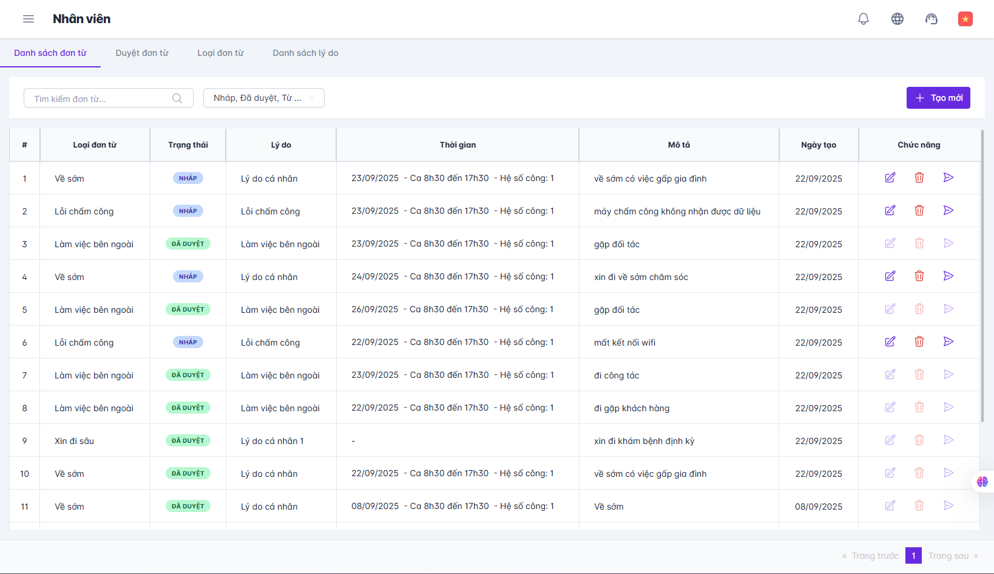994x574 pixels.
Task: Open the Loại đơn từ tab
Action: click(x=220, y=53)
